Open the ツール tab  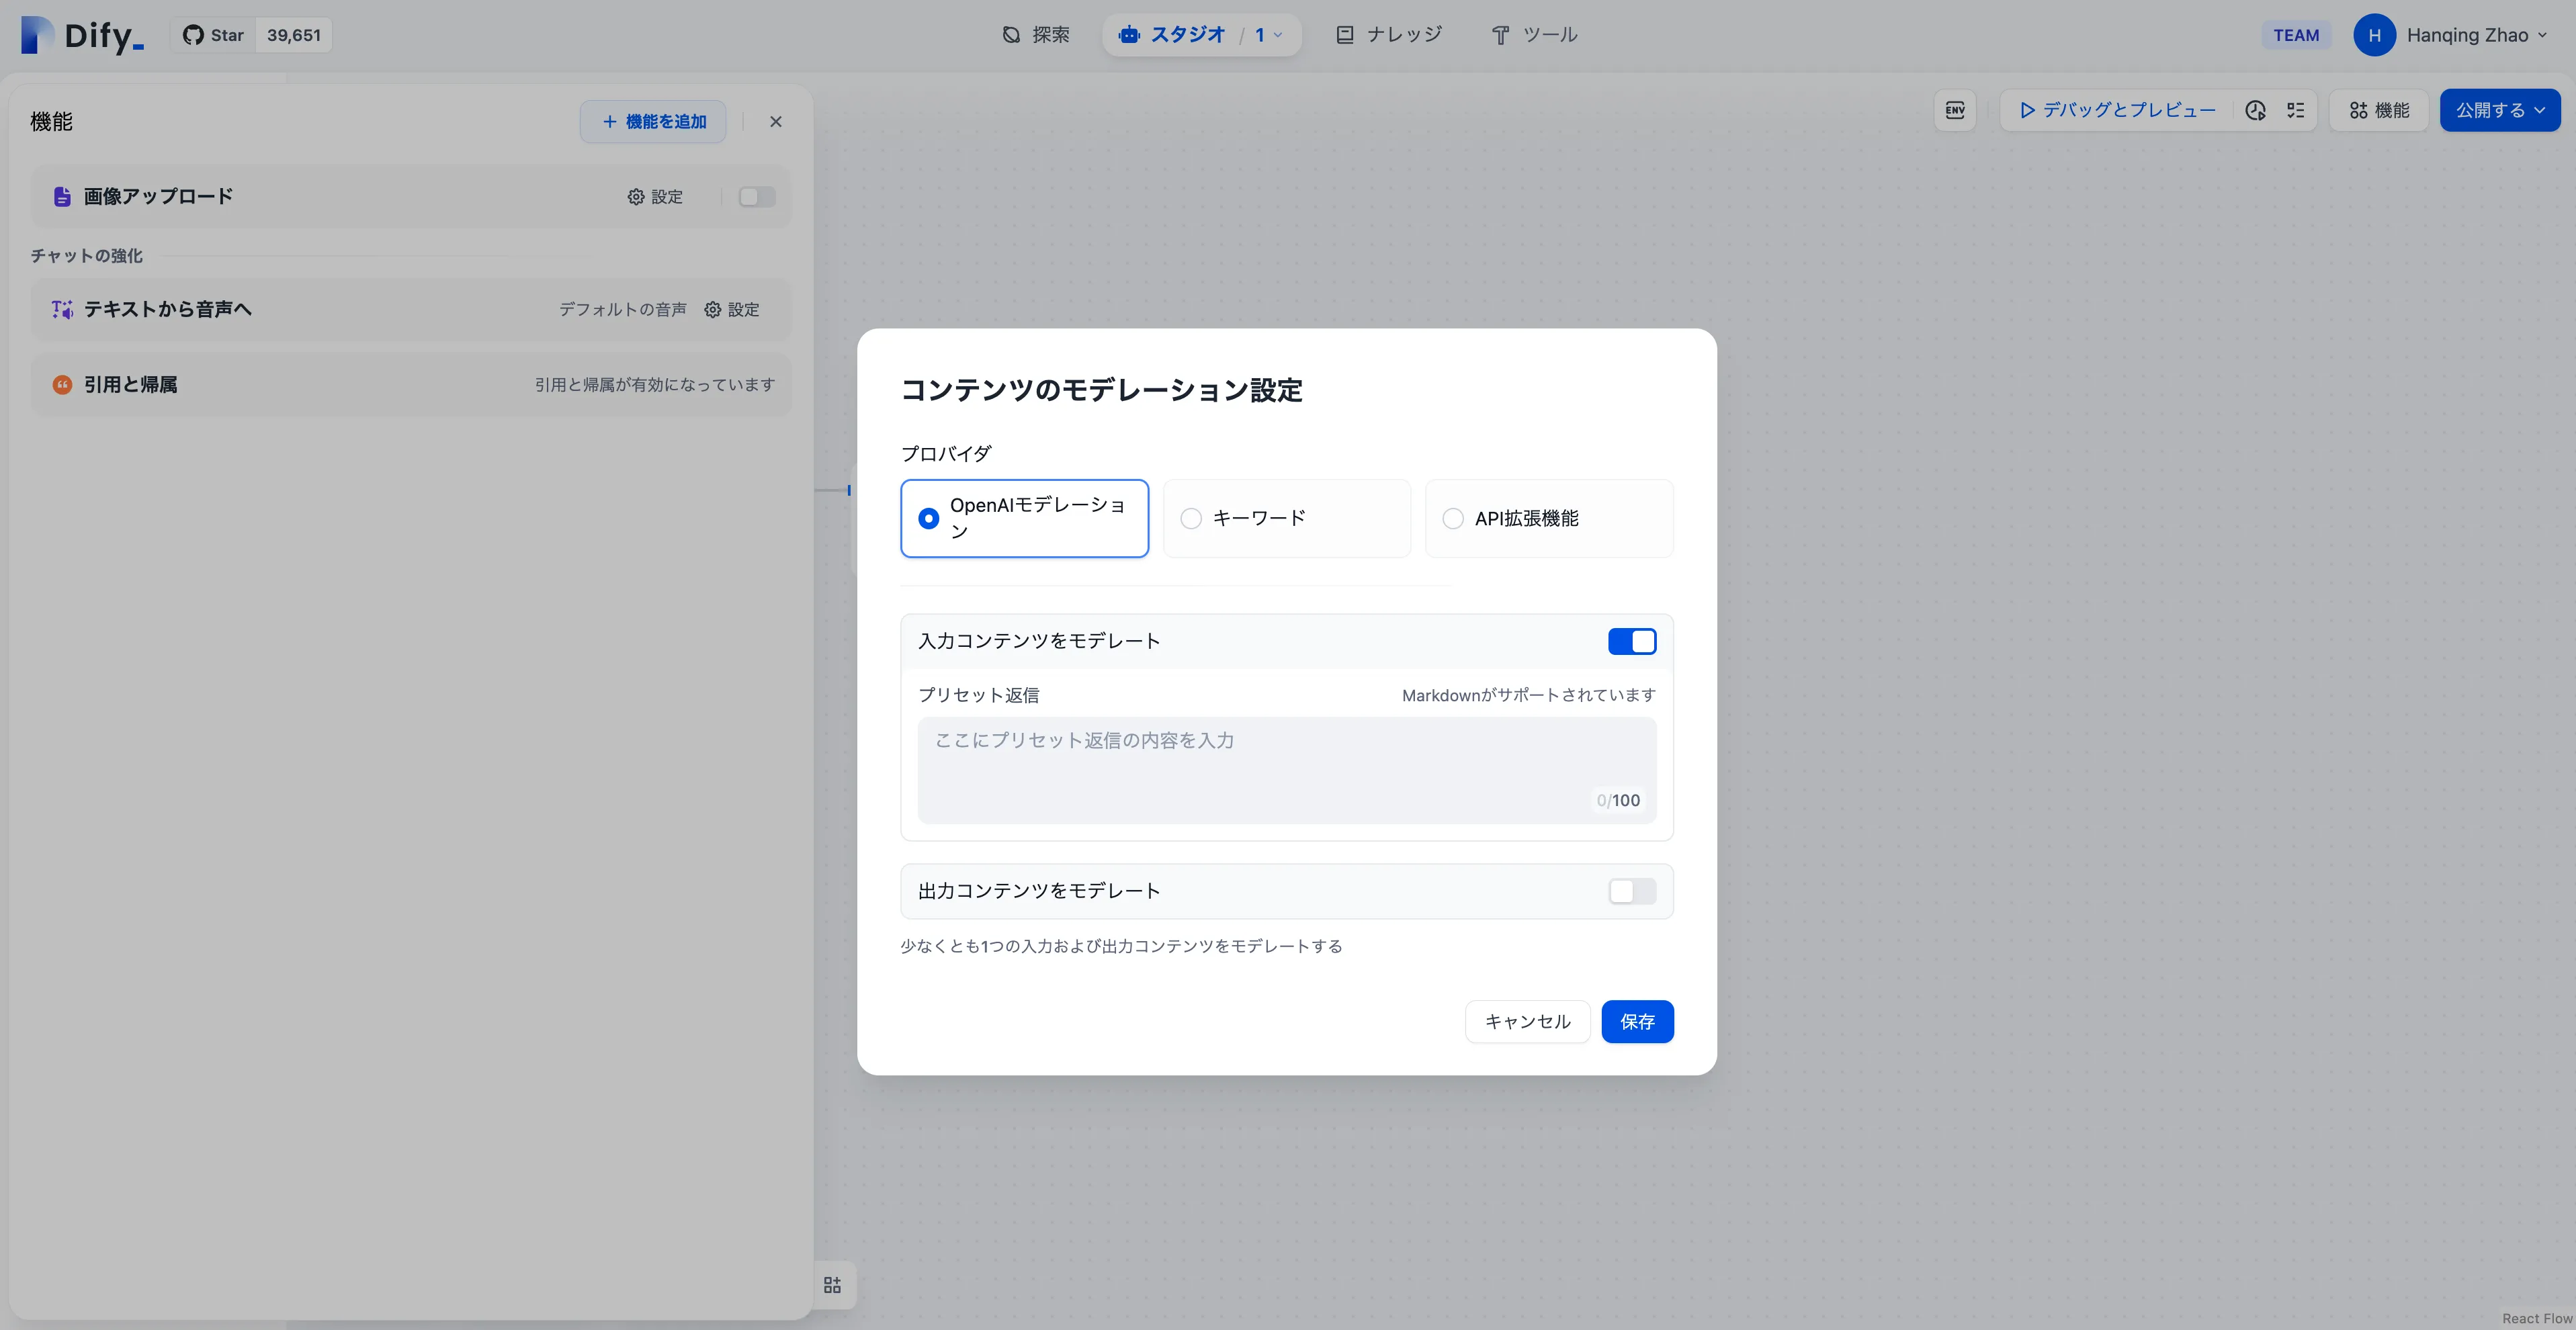click(1534, 35)
